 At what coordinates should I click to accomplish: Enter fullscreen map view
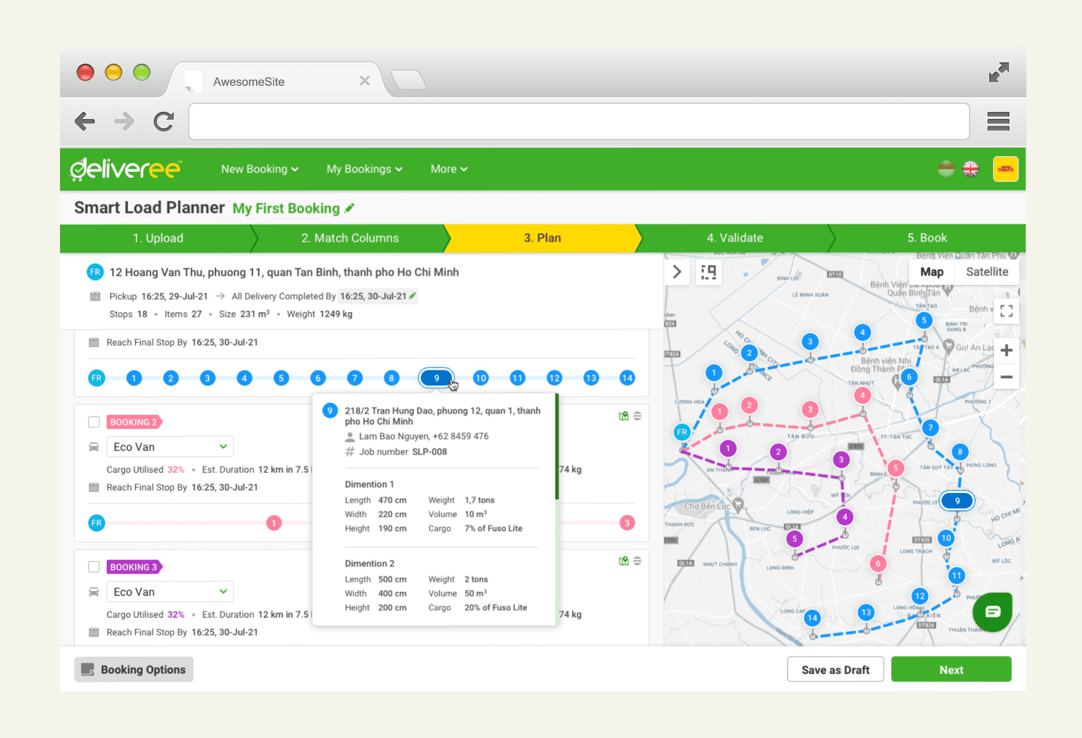(x=1006, y=311)
